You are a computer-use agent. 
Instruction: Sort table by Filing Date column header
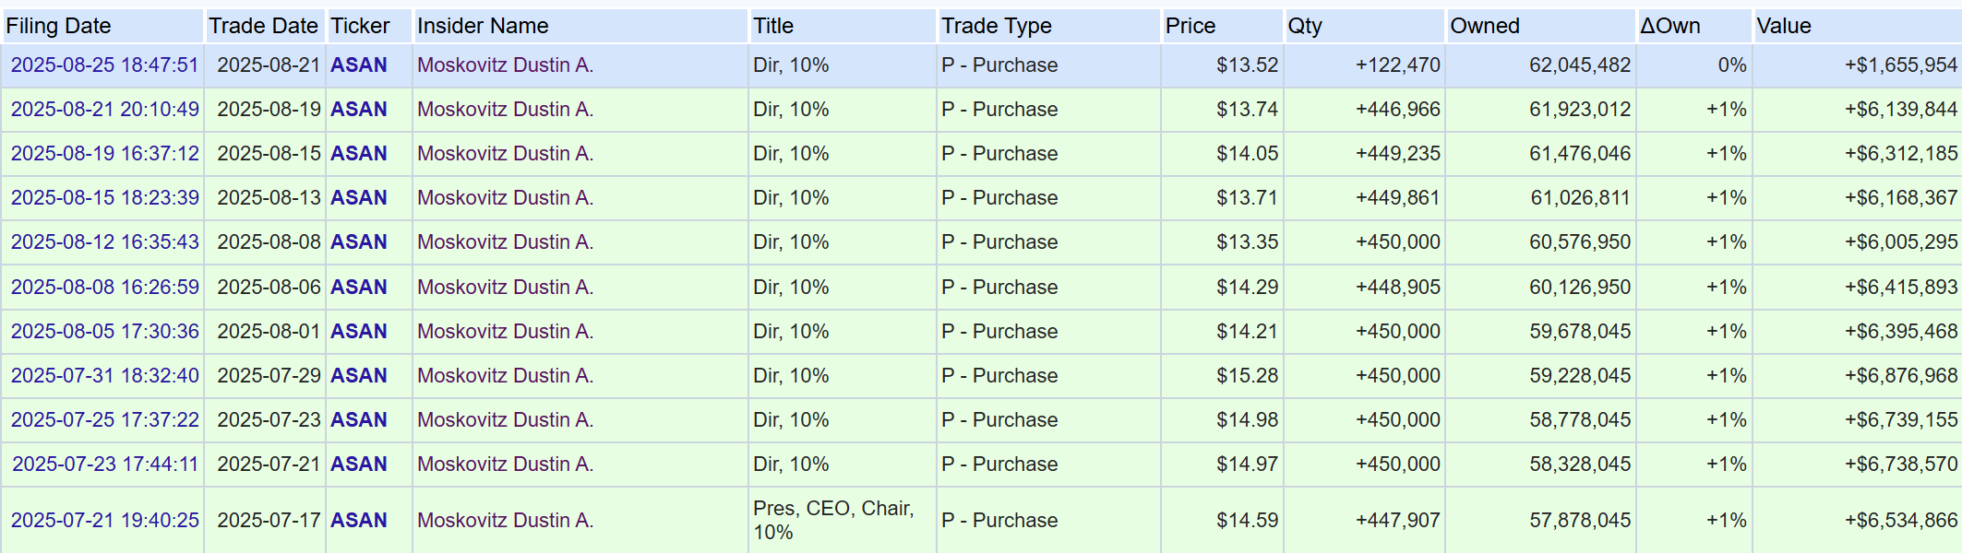pos(58,26)
